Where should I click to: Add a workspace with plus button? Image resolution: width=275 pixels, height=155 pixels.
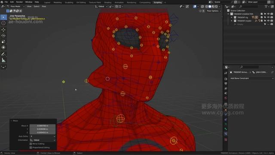165,3
